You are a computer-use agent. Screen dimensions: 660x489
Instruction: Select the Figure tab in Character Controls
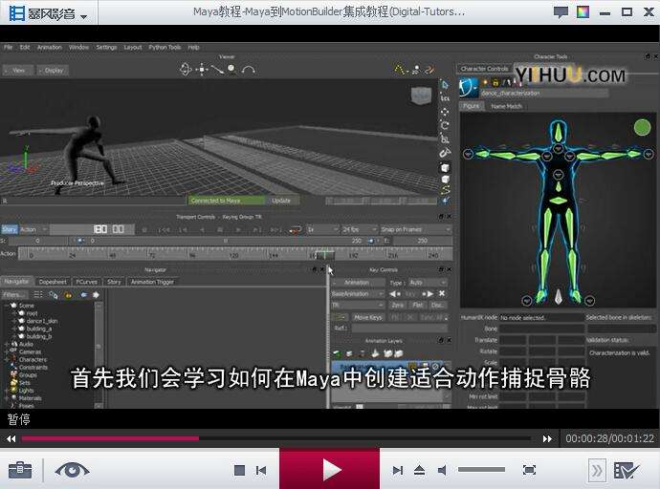(x=471, y=106)
